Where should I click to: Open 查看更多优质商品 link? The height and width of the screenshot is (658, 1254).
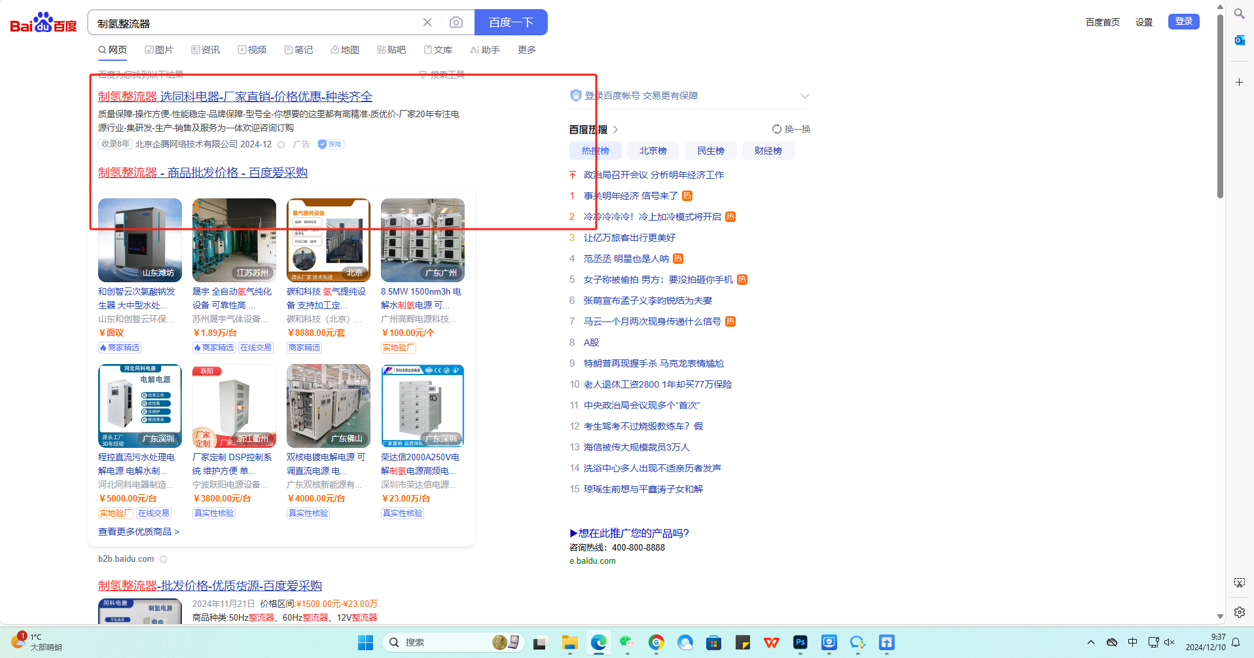tap(139, 532)
